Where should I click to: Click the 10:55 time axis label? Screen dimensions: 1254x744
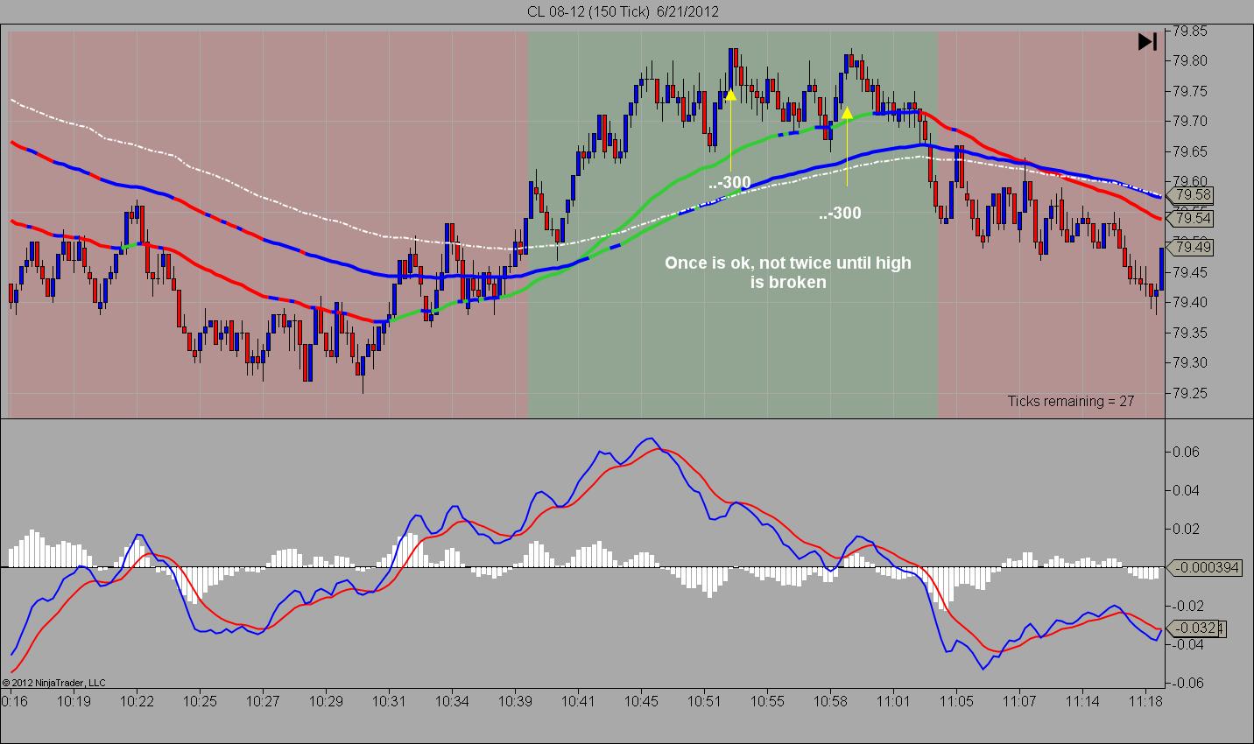pyautogui.click(x=767, y=701)
